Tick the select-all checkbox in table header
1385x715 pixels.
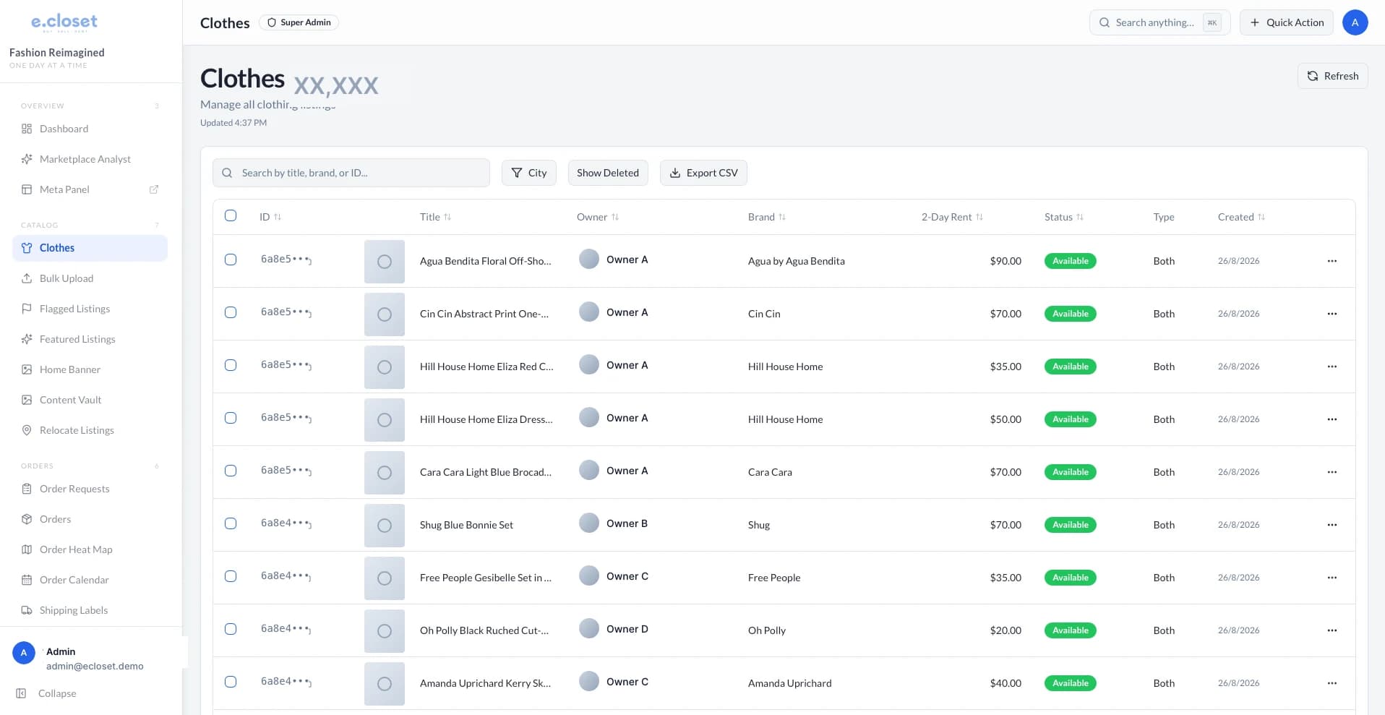pyautogui.click(x=231, y=215)
